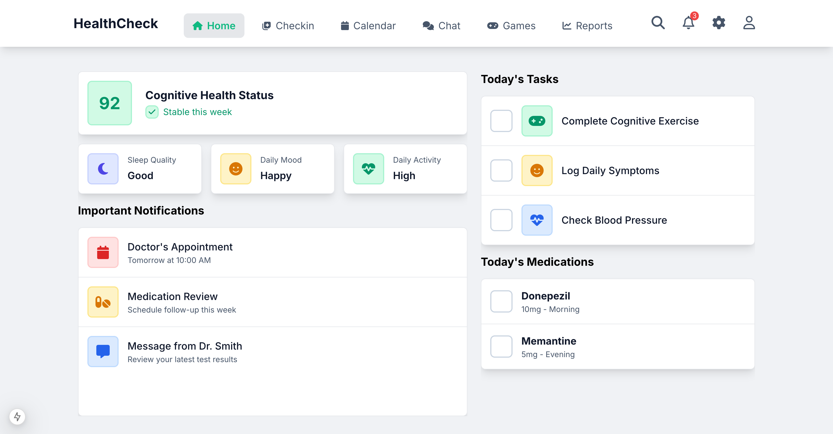The width and height of the screenshot is (833, 434).
Task: Click the moon Sleep Quality icon
Action: click(103, 169)
